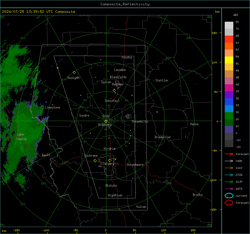The width and height of the screenshot is (250, 234).
Task: Click the light gray 80 dBZ swatch
Action: (229, 25)
